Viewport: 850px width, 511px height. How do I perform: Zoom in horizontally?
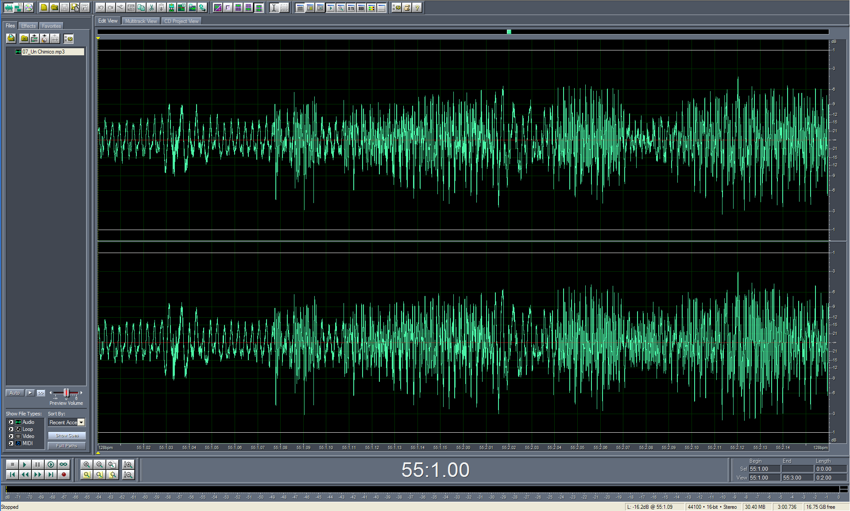coord(87,464)
